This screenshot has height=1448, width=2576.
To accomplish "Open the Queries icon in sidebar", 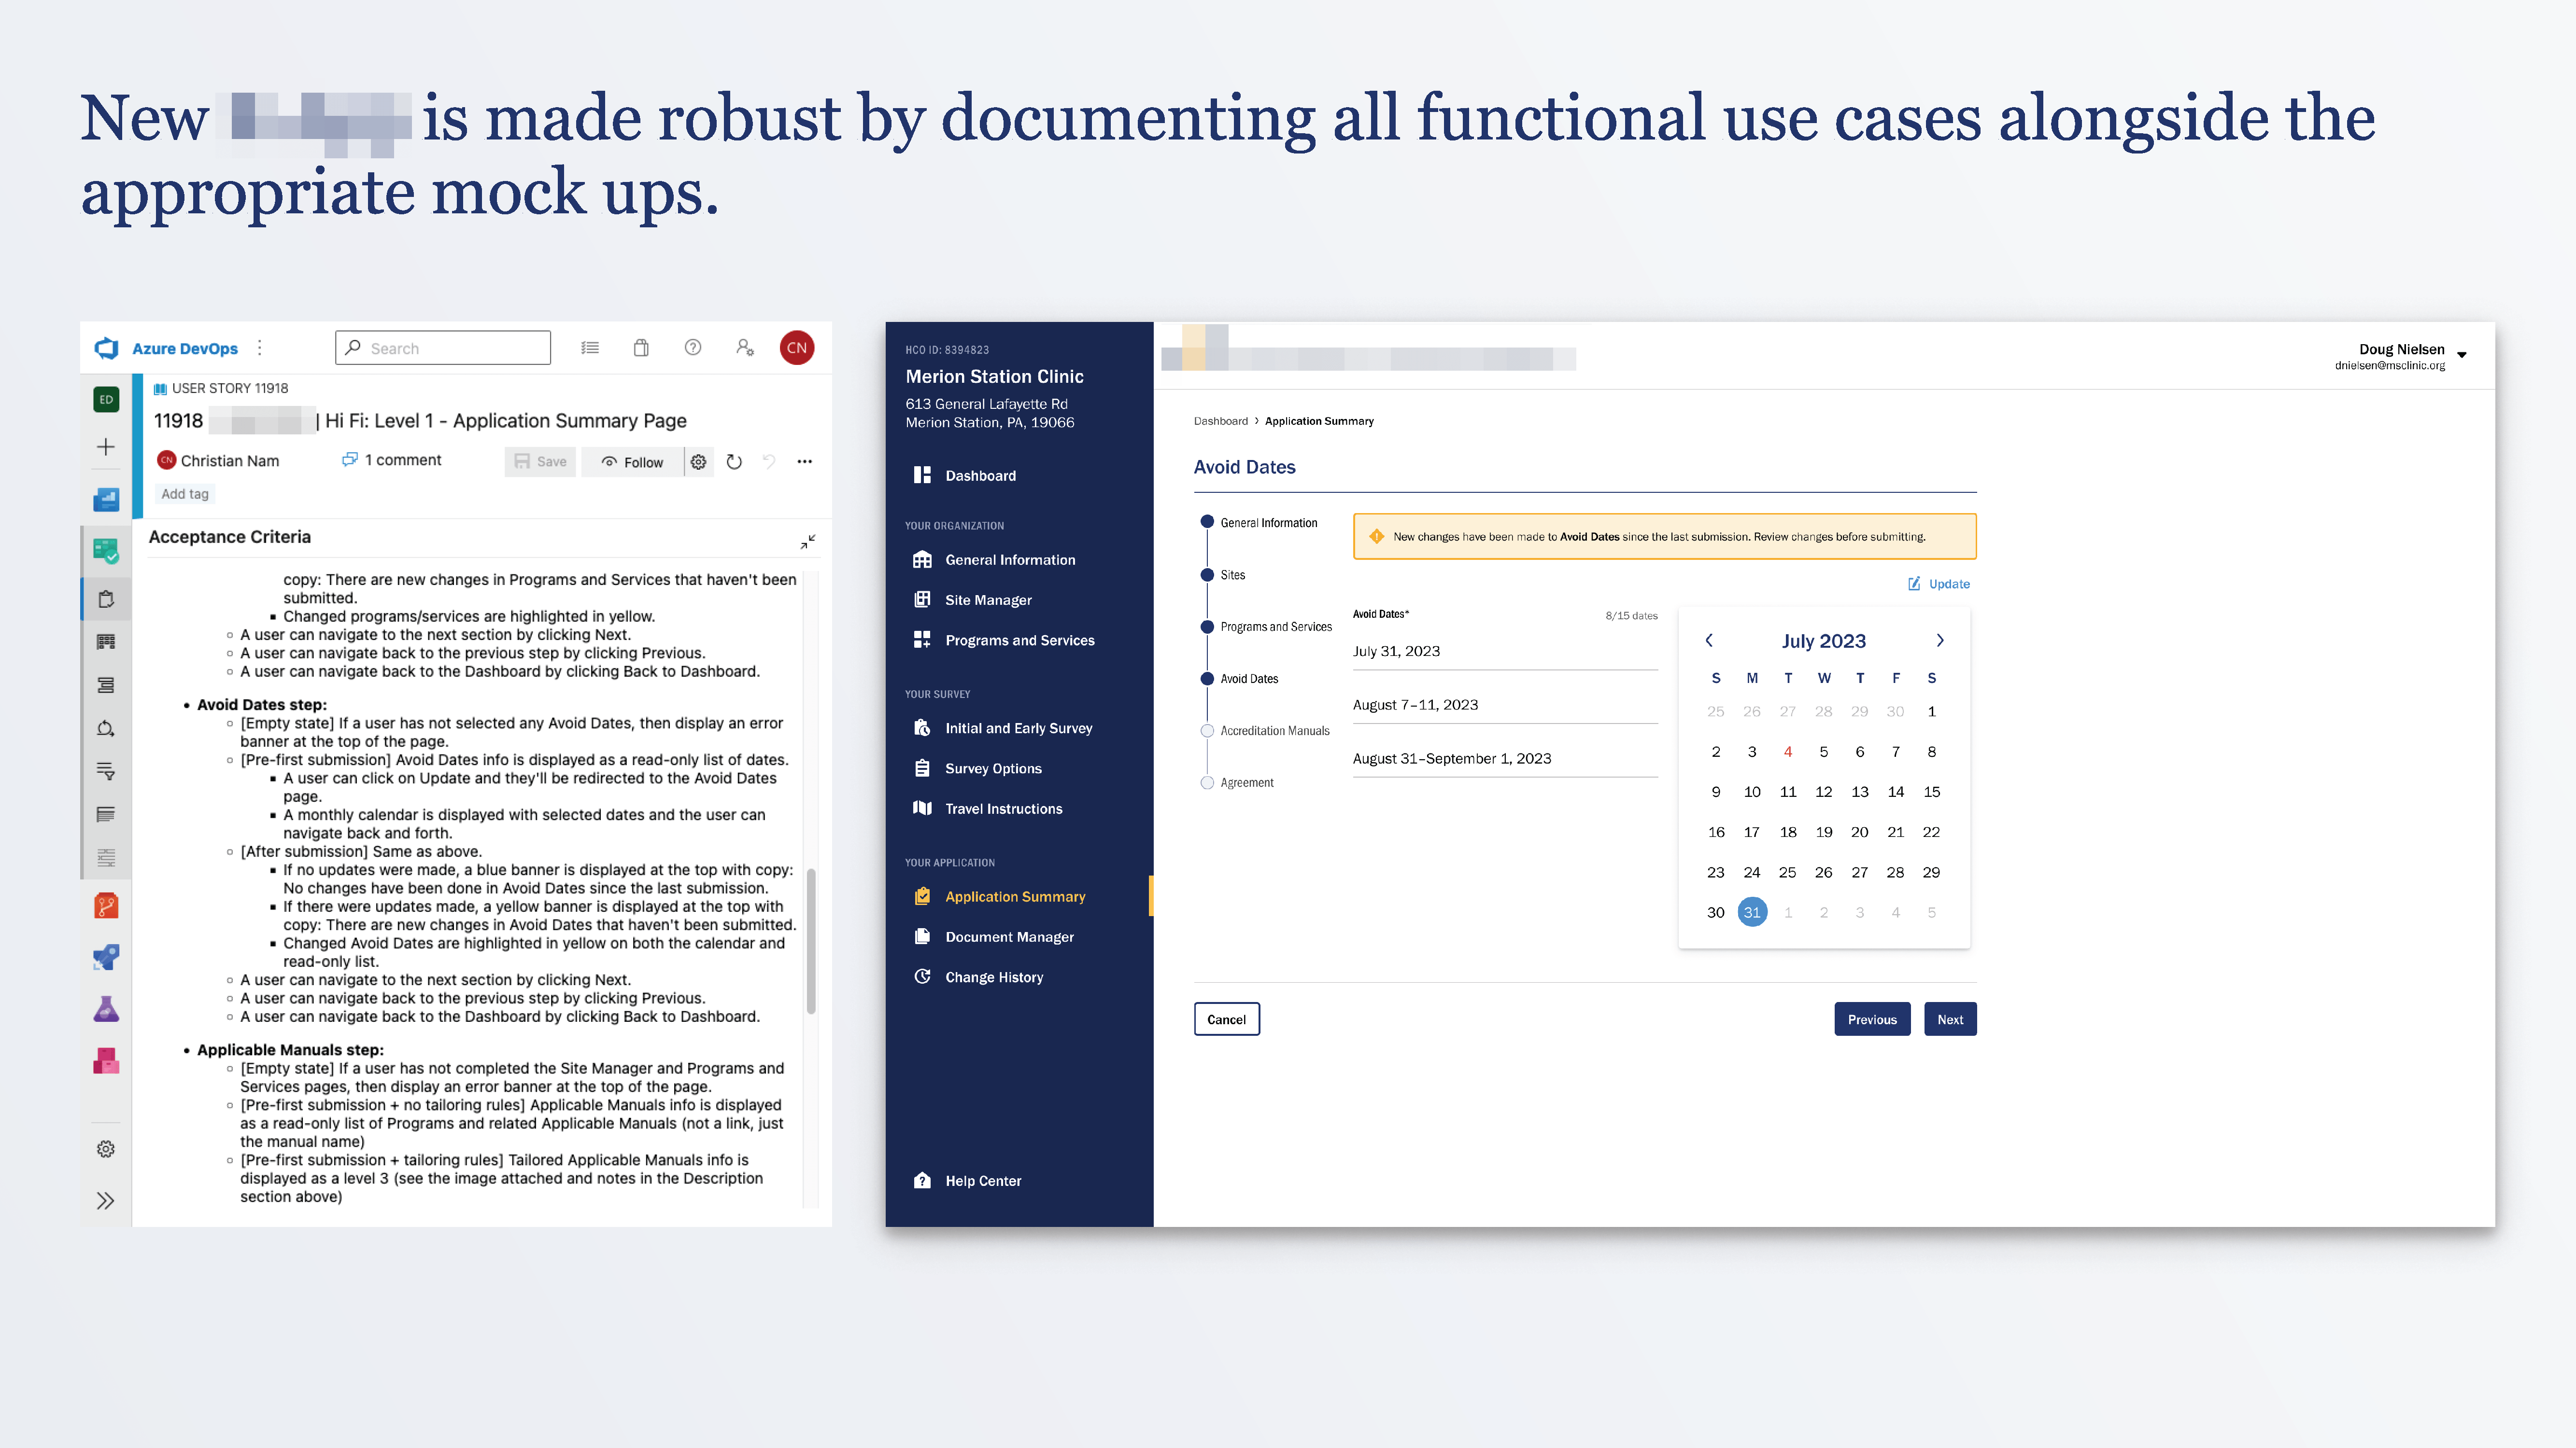I will coord(106,771).
